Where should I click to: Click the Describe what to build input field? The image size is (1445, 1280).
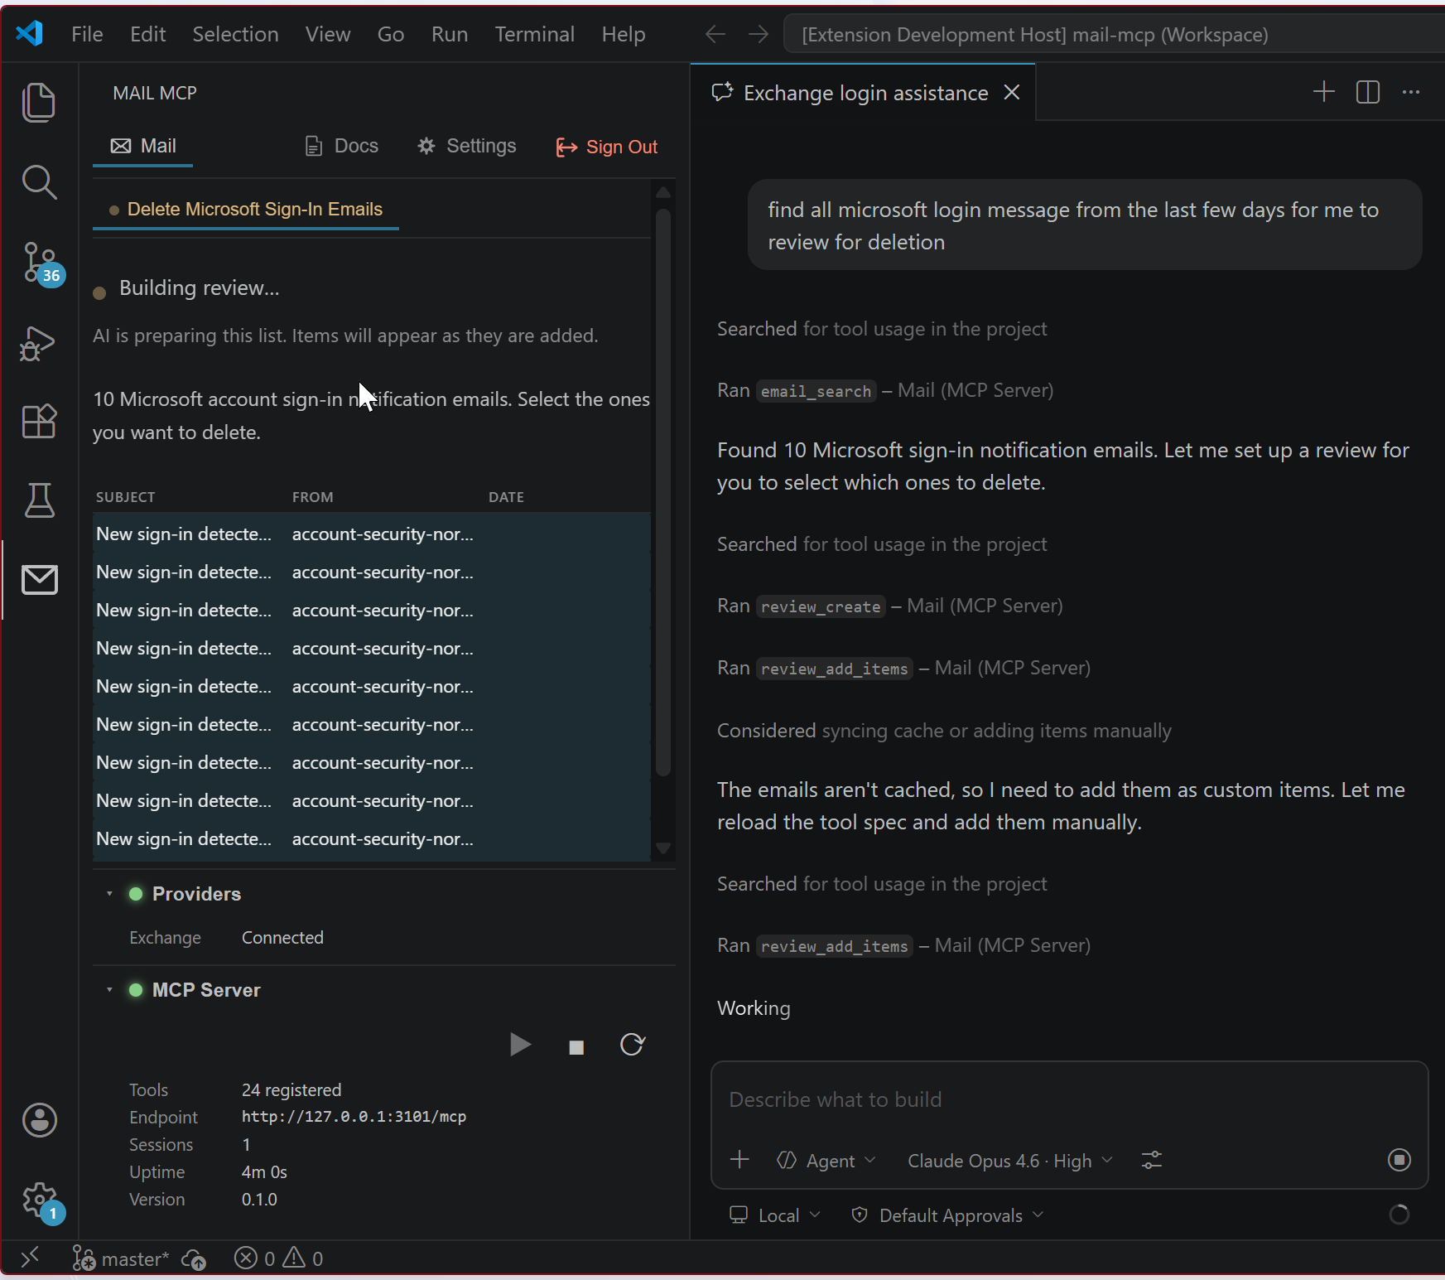(994, 1099)
